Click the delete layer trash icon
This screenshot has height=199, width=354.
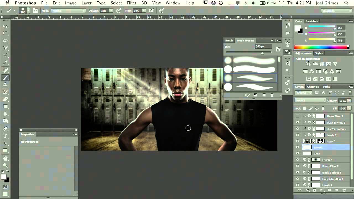[344, 190]
